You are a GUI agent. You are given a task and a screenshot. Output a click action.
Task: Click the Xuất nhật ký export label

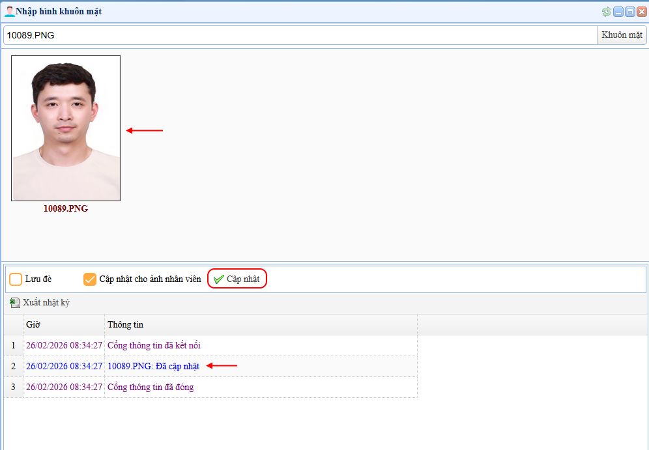pos(46,303)
